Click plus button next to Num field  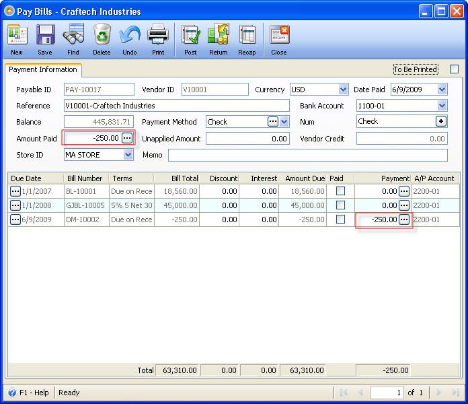[441, 122]
